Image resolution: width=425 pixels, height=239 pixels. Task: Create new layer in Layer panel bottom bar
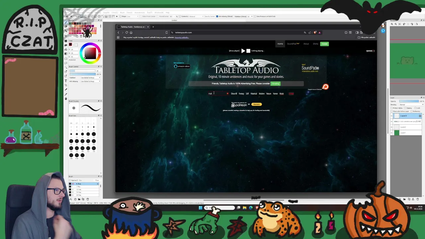pos(400,199)
